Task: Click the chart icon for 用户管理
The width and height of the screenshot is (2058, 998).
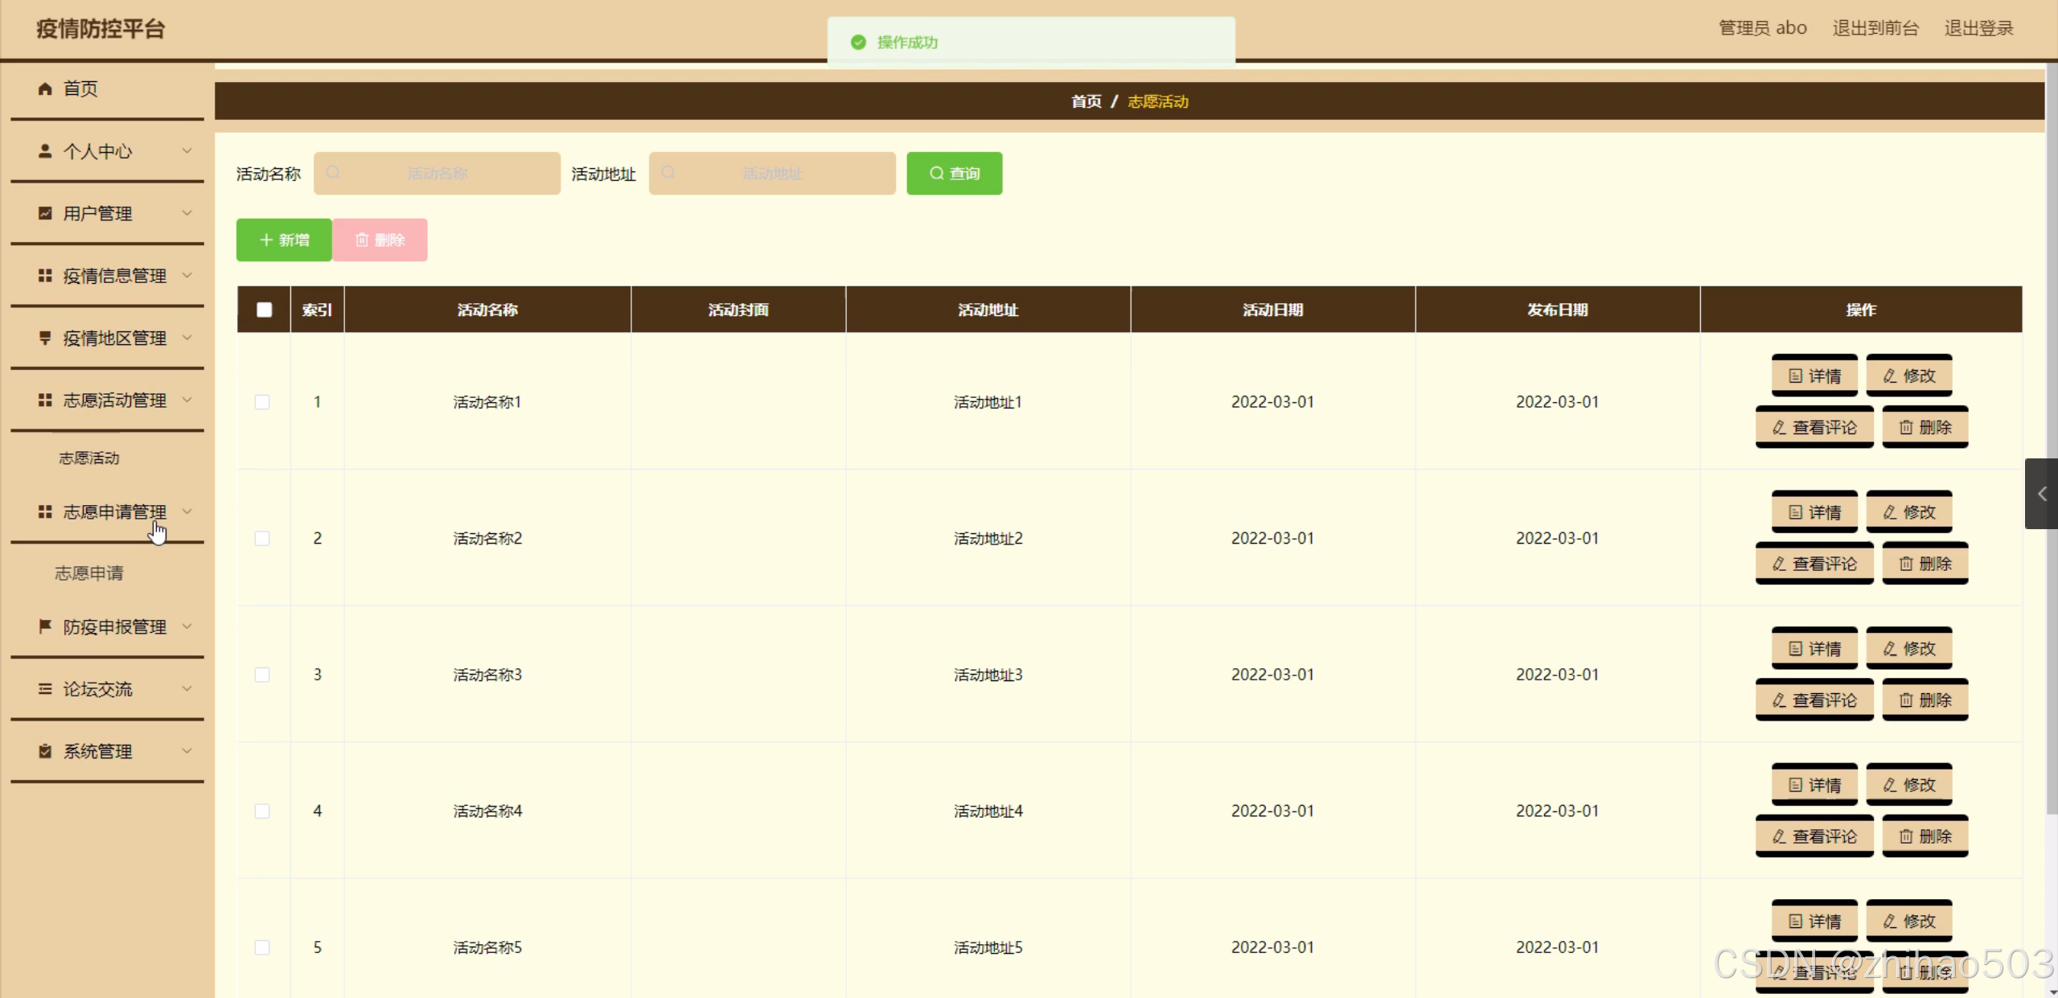Action: coord(45,213)
